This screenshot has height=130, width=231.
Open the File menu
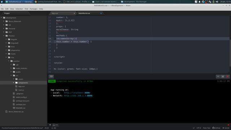click(x=2, y=9)
